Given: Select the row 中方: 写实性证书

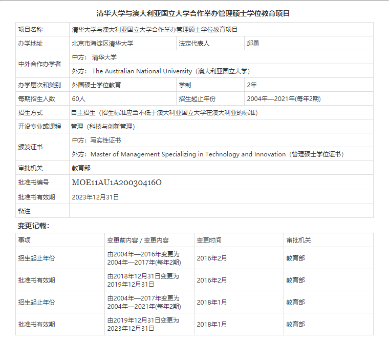Looking at the screenshot, I should pyautogui.click(x=221, y=141).
